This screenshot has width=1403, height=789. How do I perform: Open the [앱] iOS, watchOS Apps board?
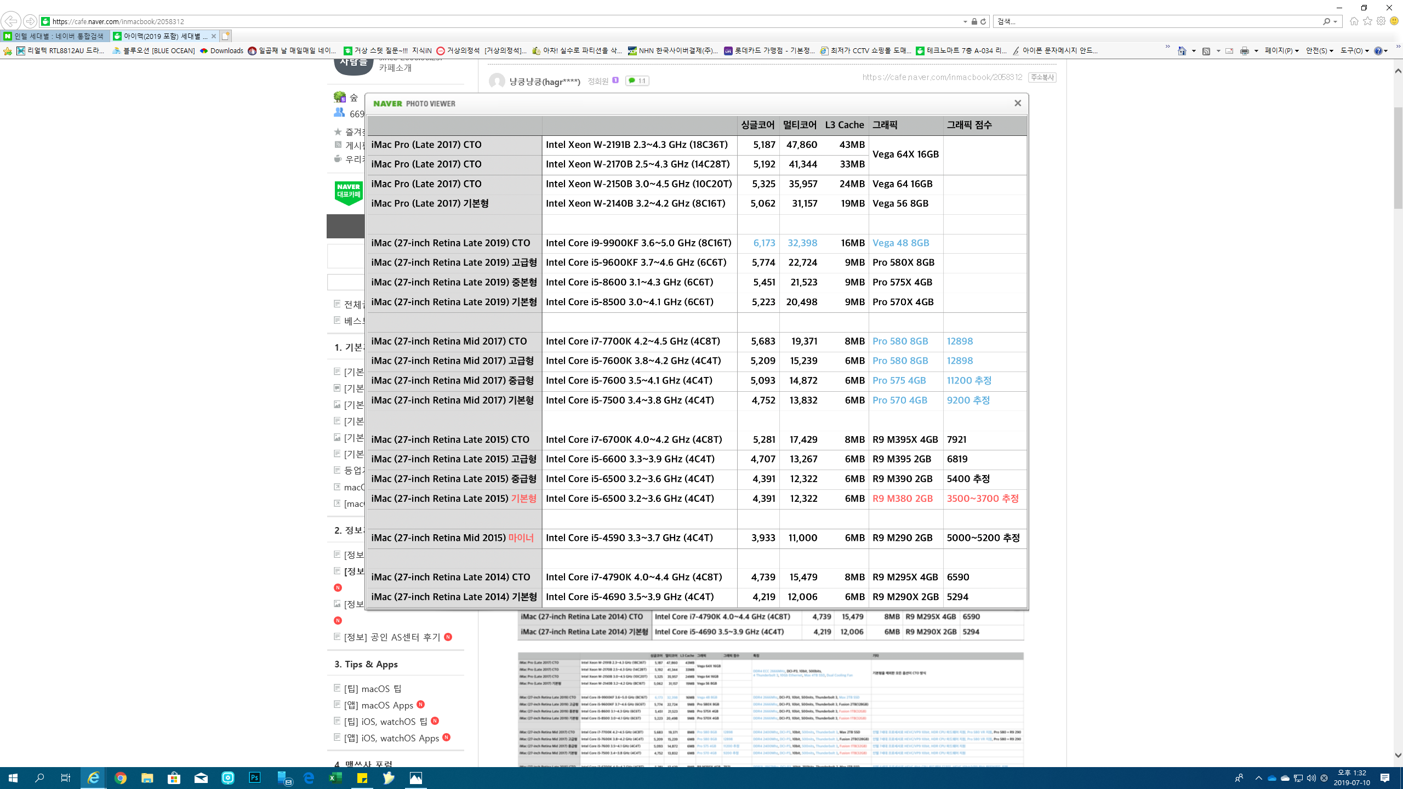[391, 737]
